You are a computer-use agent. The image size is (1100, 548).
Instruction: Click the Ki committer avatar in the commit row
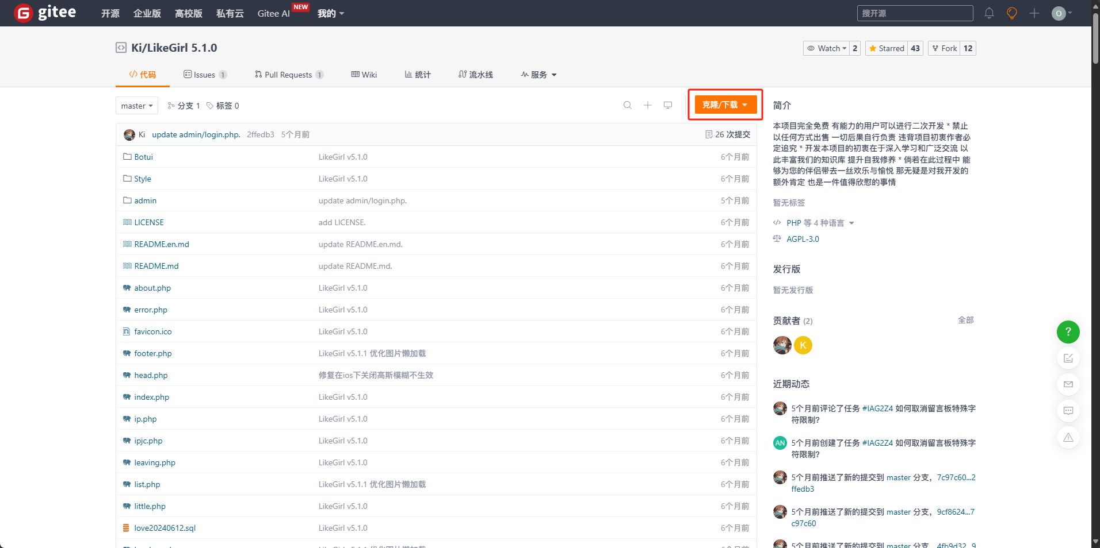(x=129, y=134)
